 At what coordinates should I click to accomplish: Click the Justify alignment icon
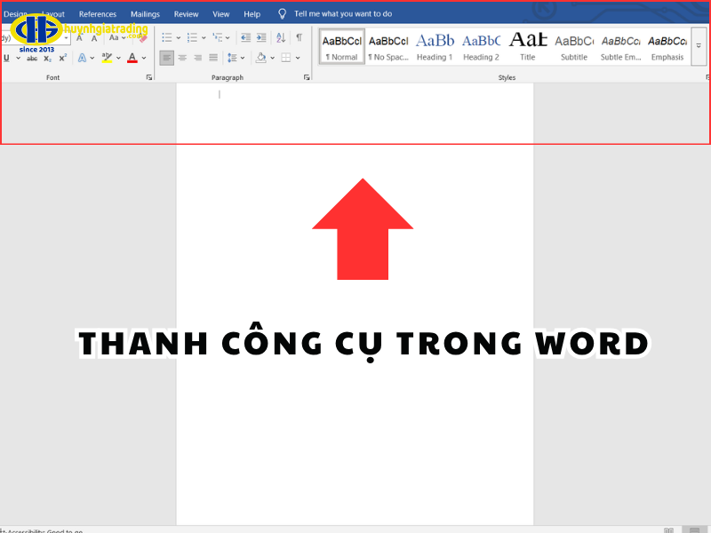(x=213, y=58)
